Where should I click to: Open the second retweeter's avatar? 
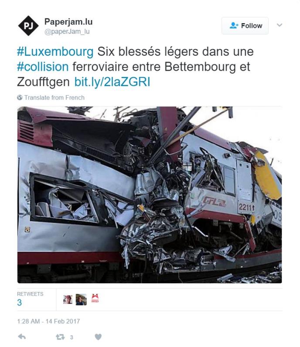tap(81, 299)
